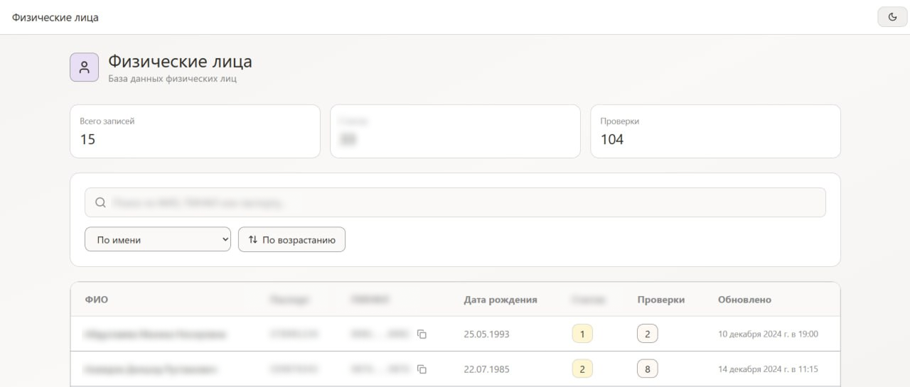Screen dimensions: 910x387
Task: Click '14 декабря 2024 г. в 11:15' timestamp
Action: pos(768,369)
